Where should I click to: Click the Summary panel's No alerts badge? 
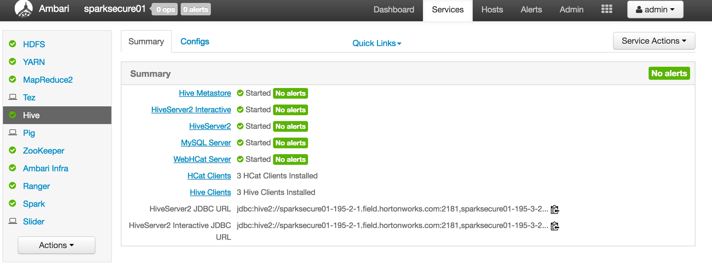pos(669,73)
